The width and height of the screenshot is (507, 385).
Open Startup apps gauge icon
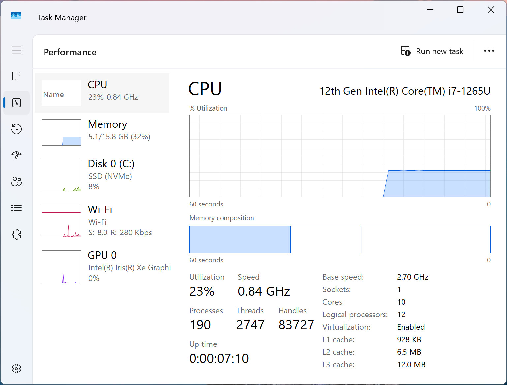[x=16, y=155]
